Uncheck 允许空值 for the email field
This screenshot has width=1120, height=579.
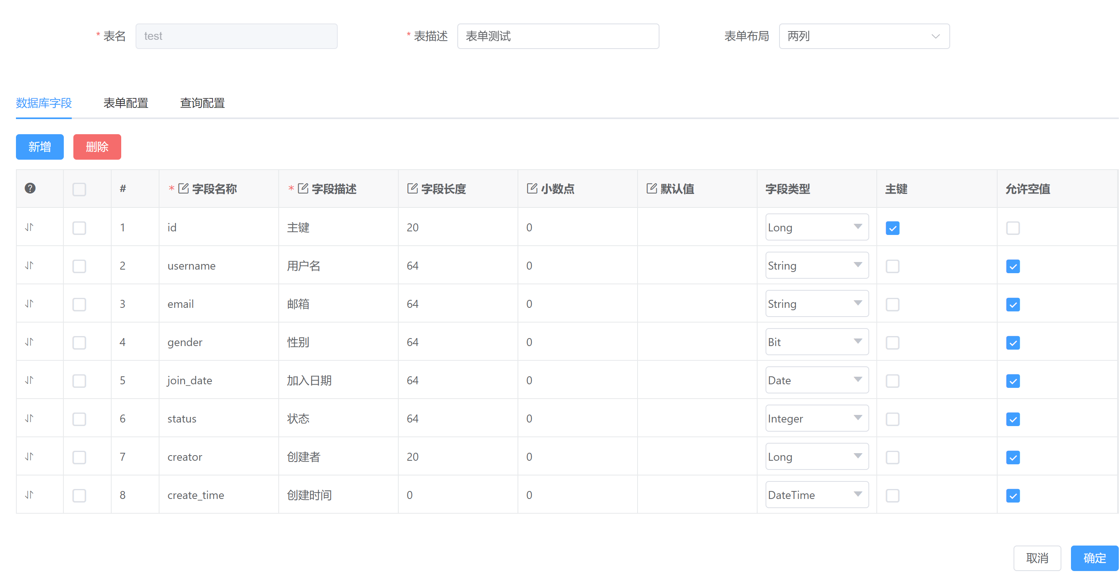point(1013,305)
